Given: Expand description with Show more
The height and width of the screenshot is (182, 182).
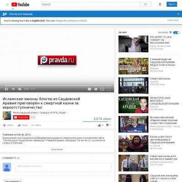Looking at the screenshot, I should click(x=57, y=149).
